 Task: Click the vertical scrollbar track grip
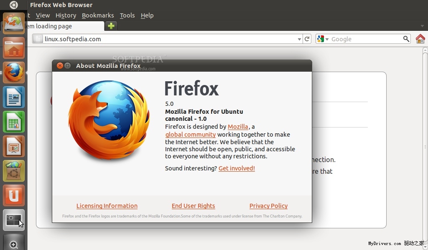pyautogui.click(x=425, y=147)
